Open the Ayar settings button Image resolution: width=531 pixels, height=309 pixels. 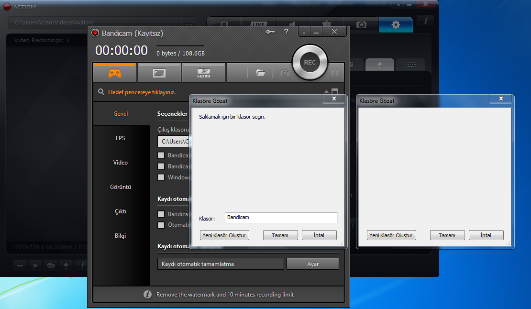[x=312, y=264]
